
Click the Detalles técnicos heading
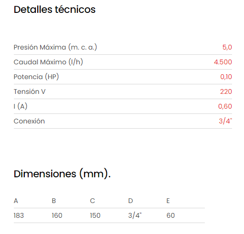coord(54,10)
